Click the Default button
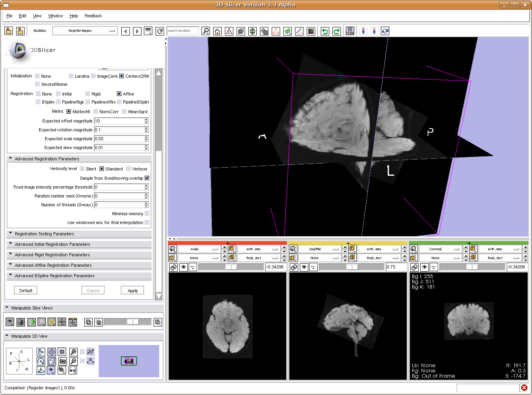 point(26,291)
